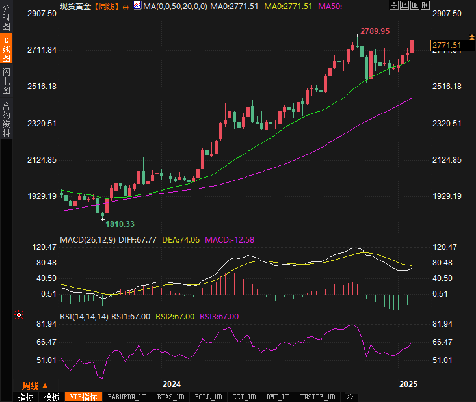Switch to the 模板 tab
Viewport: 476px width, 402px height.
(x=51, y=397)
